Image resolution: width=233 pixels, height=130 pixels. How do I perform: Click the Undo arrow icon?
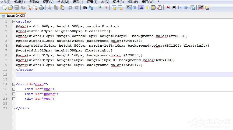(70, 8)
